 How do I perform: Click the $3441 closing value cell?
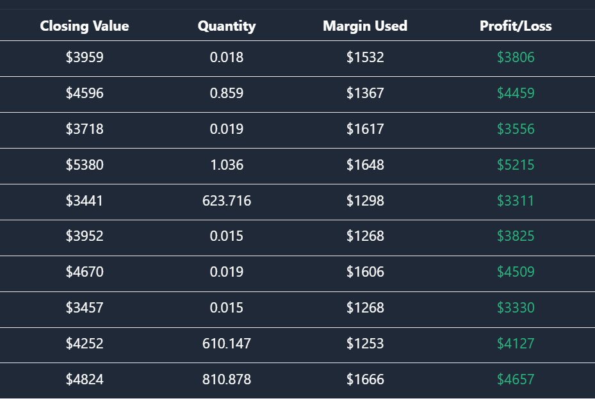coord(85,201)
